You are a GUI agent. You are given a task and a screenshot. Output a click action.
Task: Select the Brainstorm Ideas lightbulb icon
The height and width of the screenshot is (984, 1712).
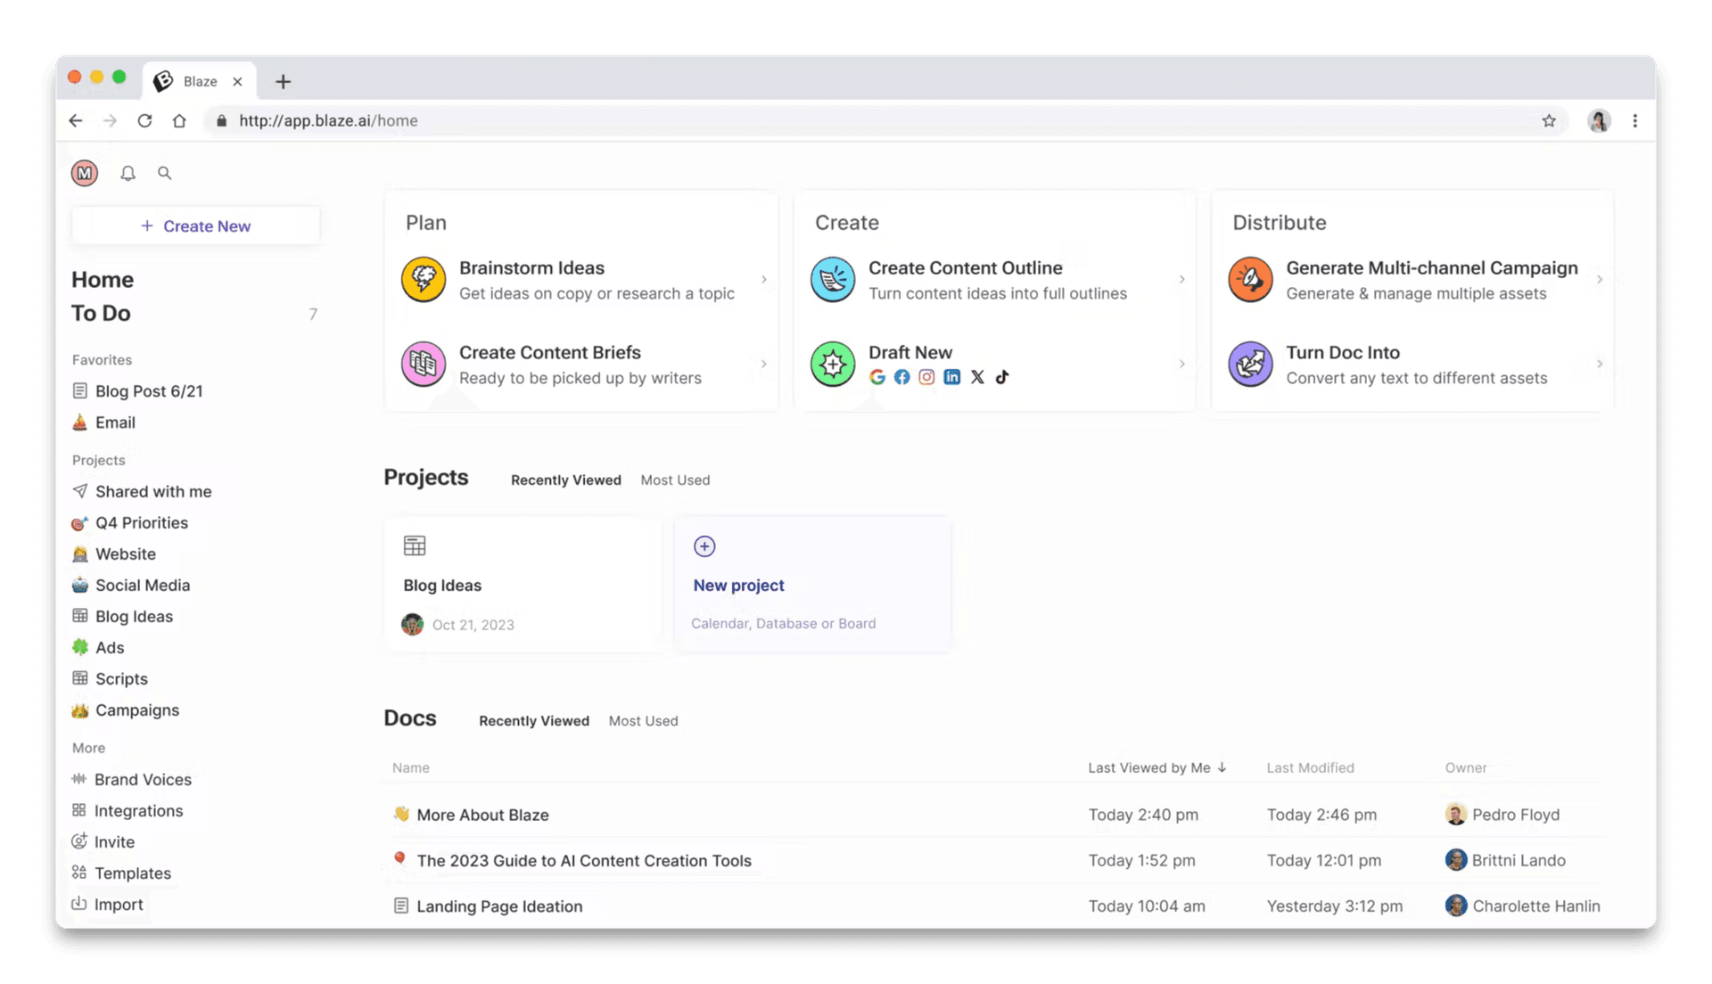[424, 279]
